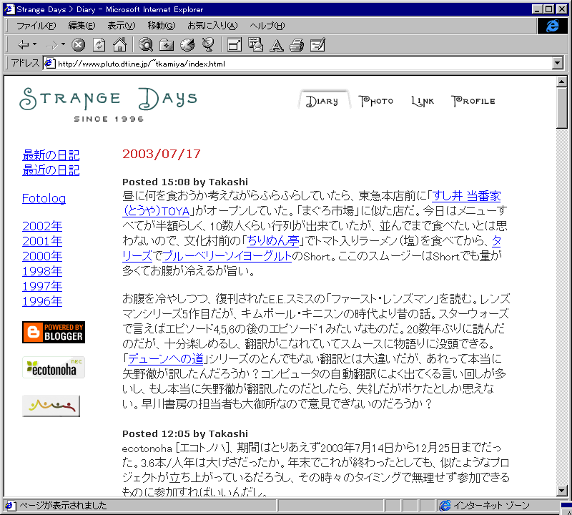Follow the ブルーベリーソイヨーグルト link
572x515 pixels.
click(x=227, y=256)
